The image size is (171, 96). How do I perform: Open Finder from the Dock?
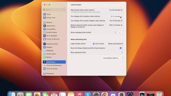12,94
